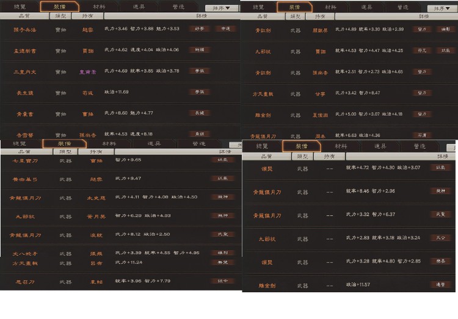Click the second trait tag on the 孫子兵法 row

click(x=225, y=29)
